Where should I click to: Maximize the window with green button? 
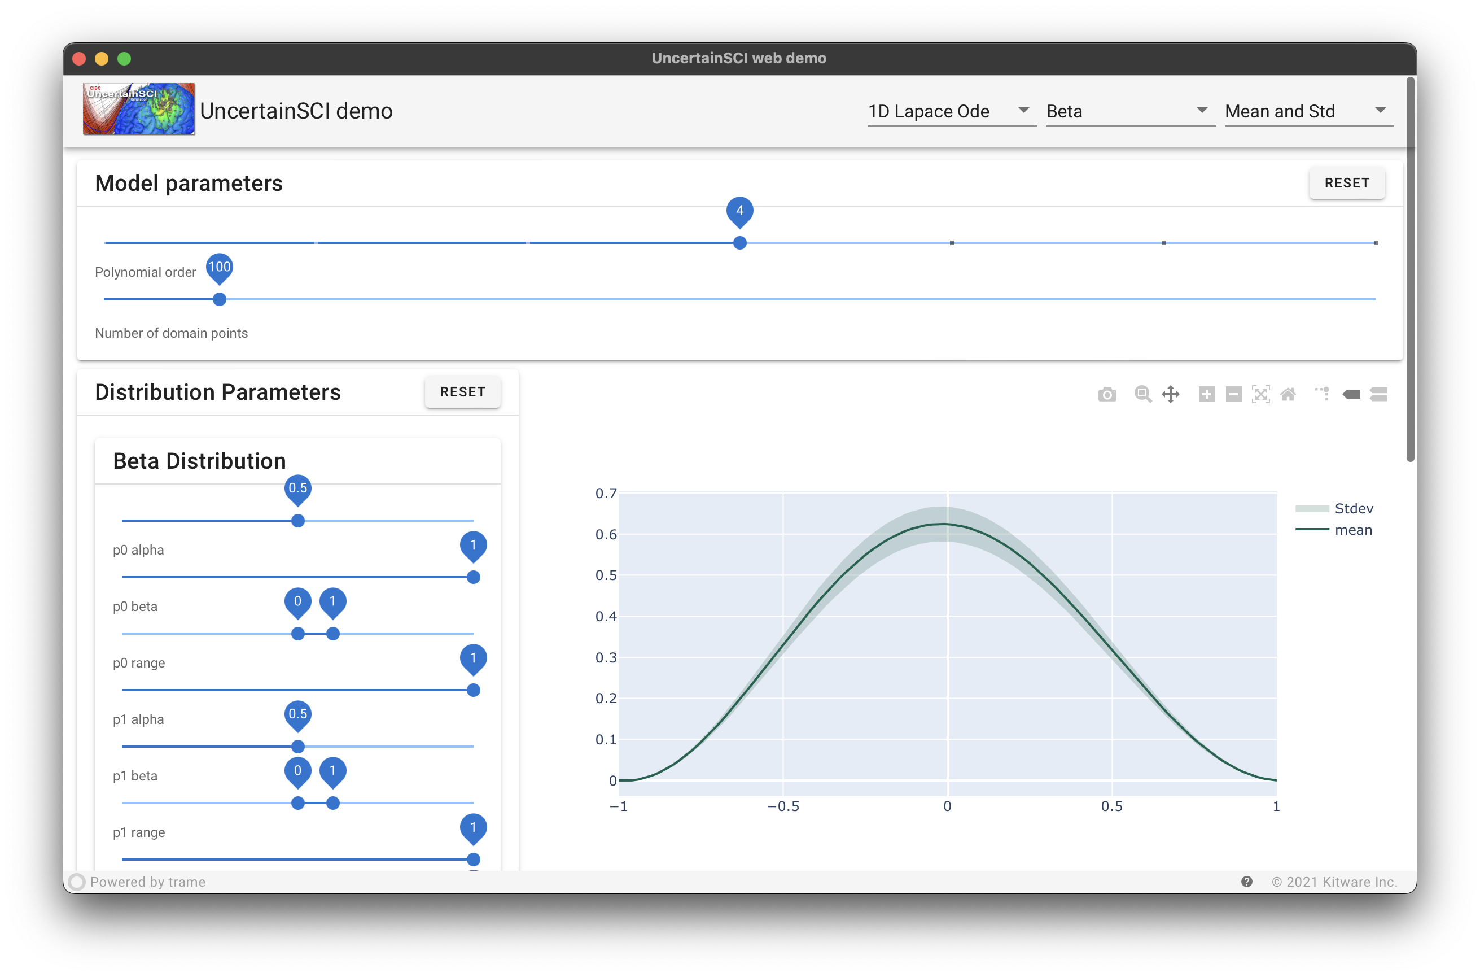click(124, 59)
